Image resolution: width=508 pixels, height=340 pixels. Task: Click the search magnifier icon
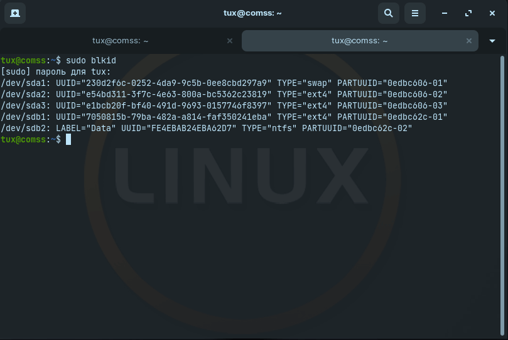(x=389, y=13)
